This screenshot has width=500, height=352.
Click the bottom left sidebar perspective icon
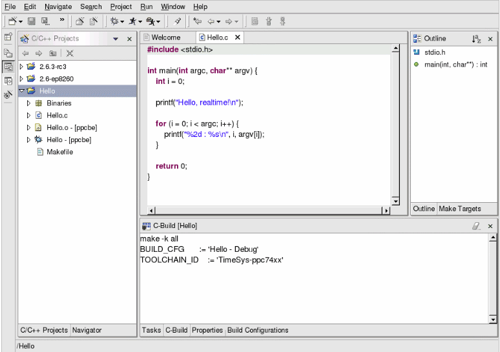[8, 94]
